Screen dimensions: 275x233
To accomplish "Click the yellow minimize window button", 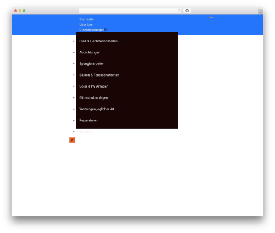I will (20, 11).
